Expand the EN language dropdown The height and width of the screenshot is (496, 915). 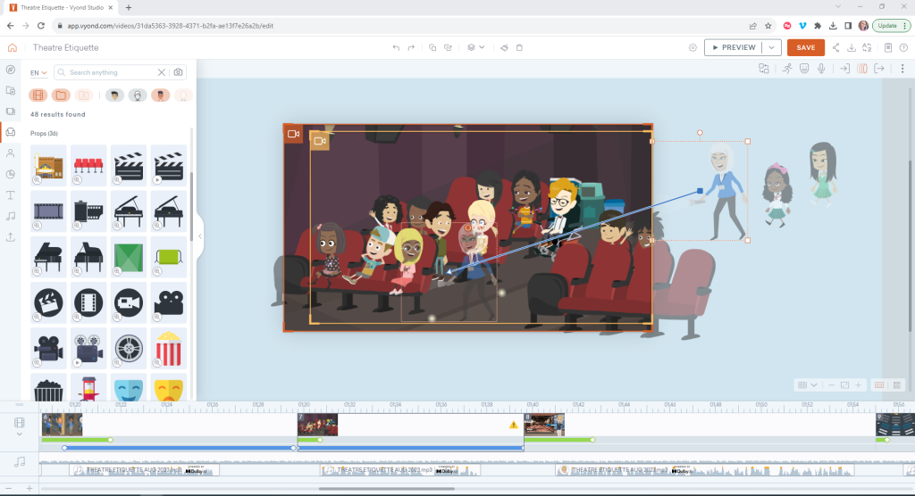tap(39, 73)
